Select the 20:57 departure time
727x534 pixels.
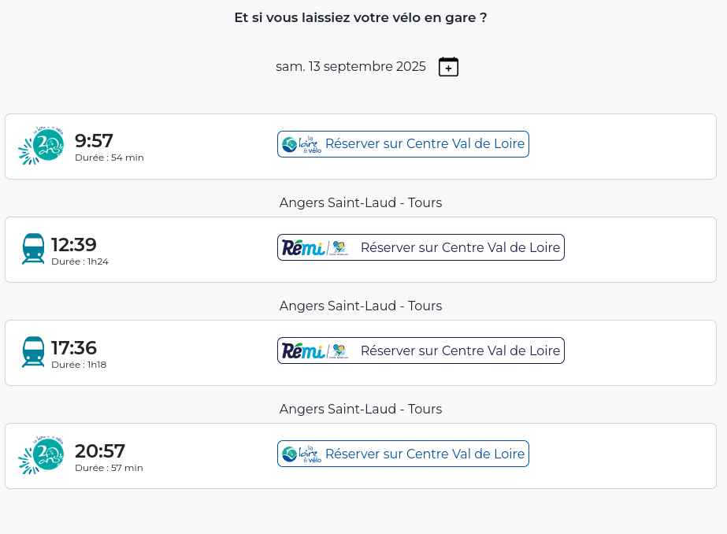(x=100, y=451)
